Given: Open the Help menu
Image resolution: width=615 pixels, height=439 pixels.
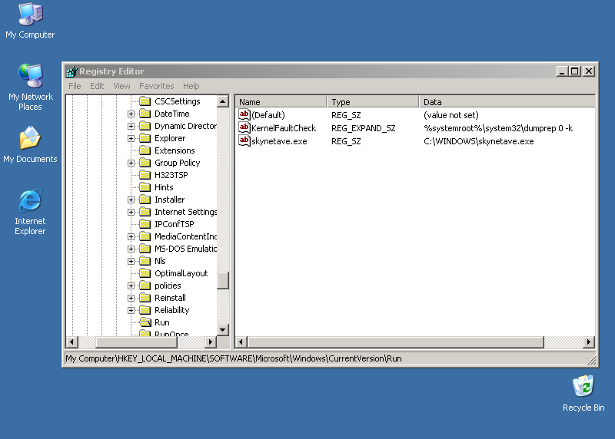Looking at the screenshot, I should coord(191,86).
